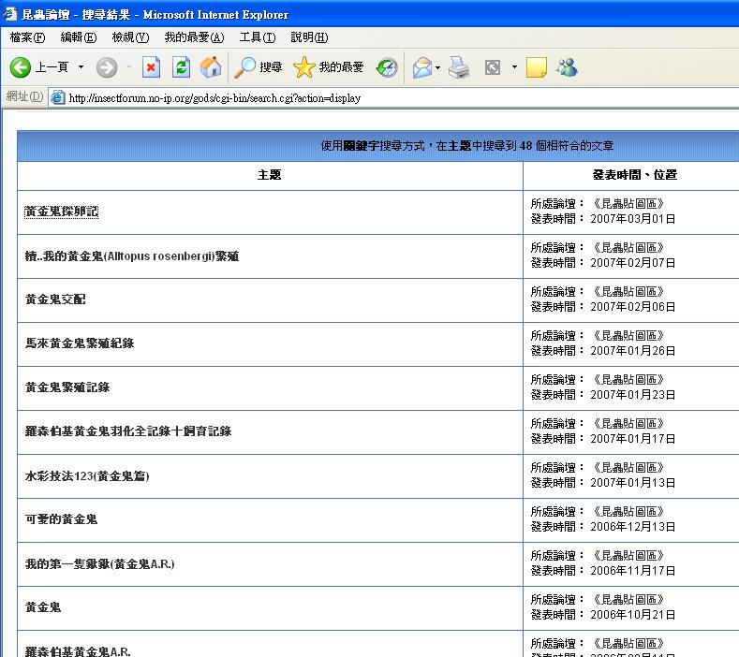
Task: Refresh the current page
Action: pos(181,67)
